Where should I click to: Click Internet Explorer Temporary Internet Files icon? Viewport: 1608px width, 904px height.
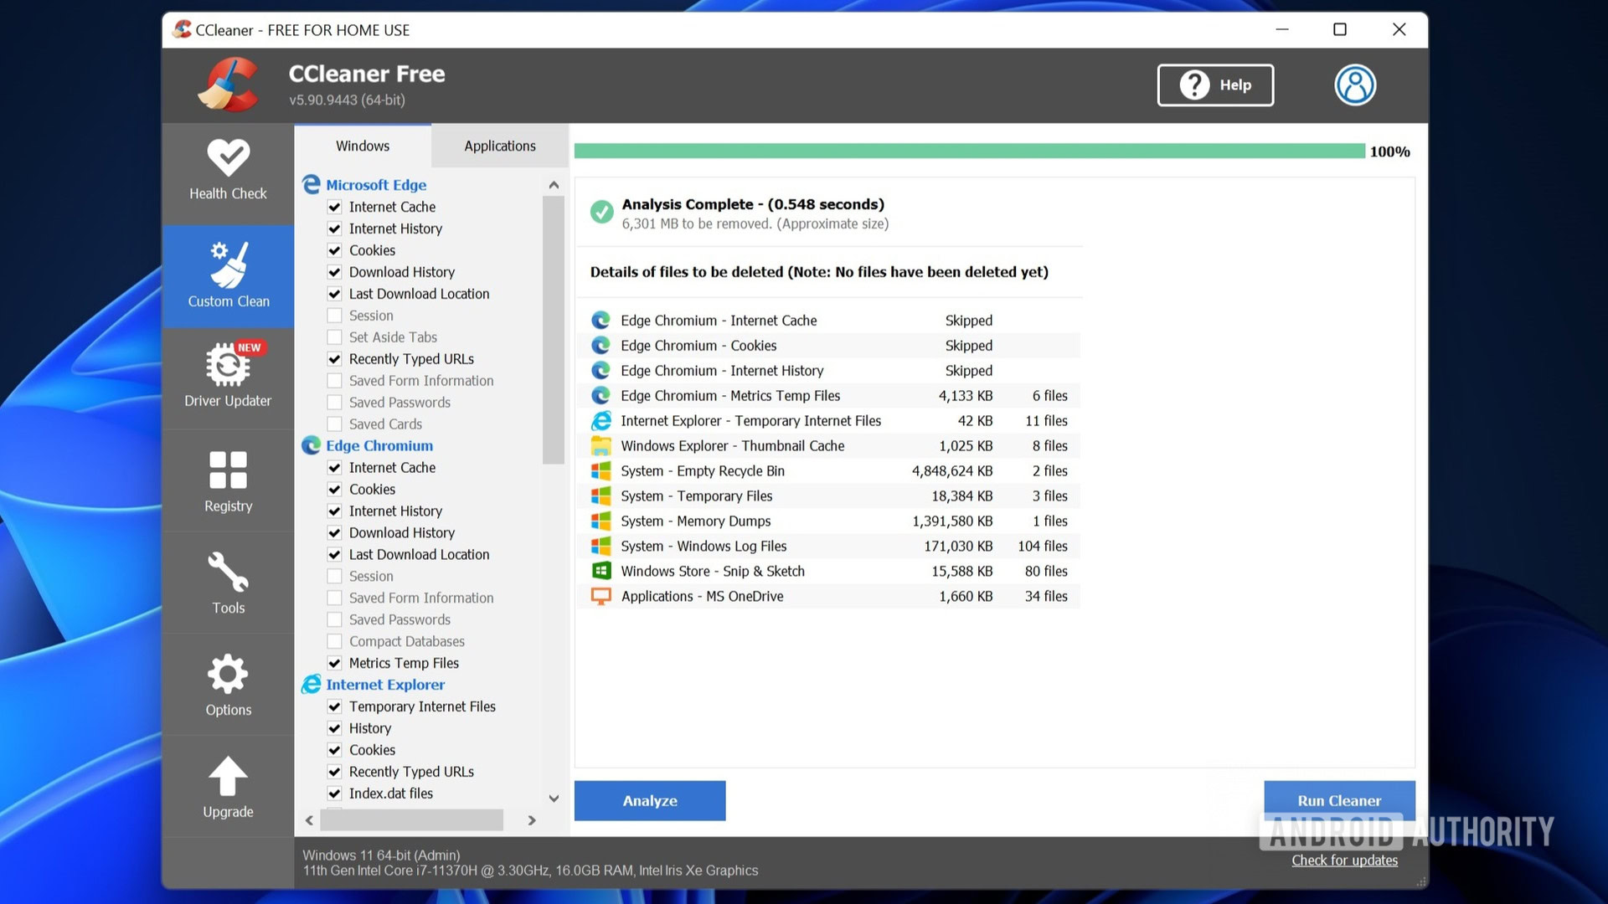click(x=600, y=421)
